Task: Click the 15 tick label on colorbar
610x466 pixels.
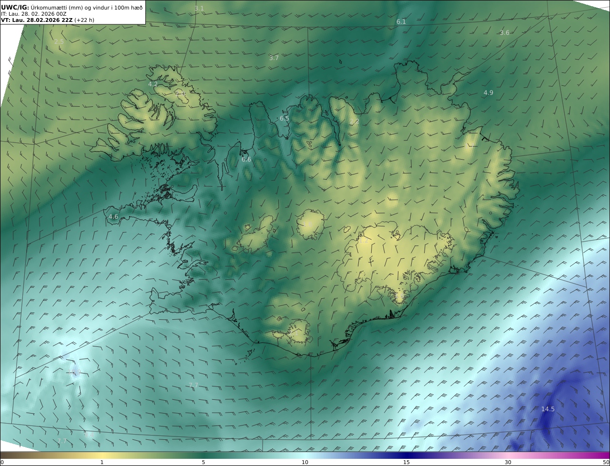Action: coord(407,462)
